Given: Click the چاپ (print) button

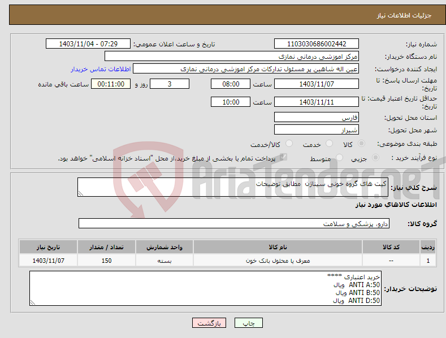Looking at the screenshot, I should tap(248, 323).
